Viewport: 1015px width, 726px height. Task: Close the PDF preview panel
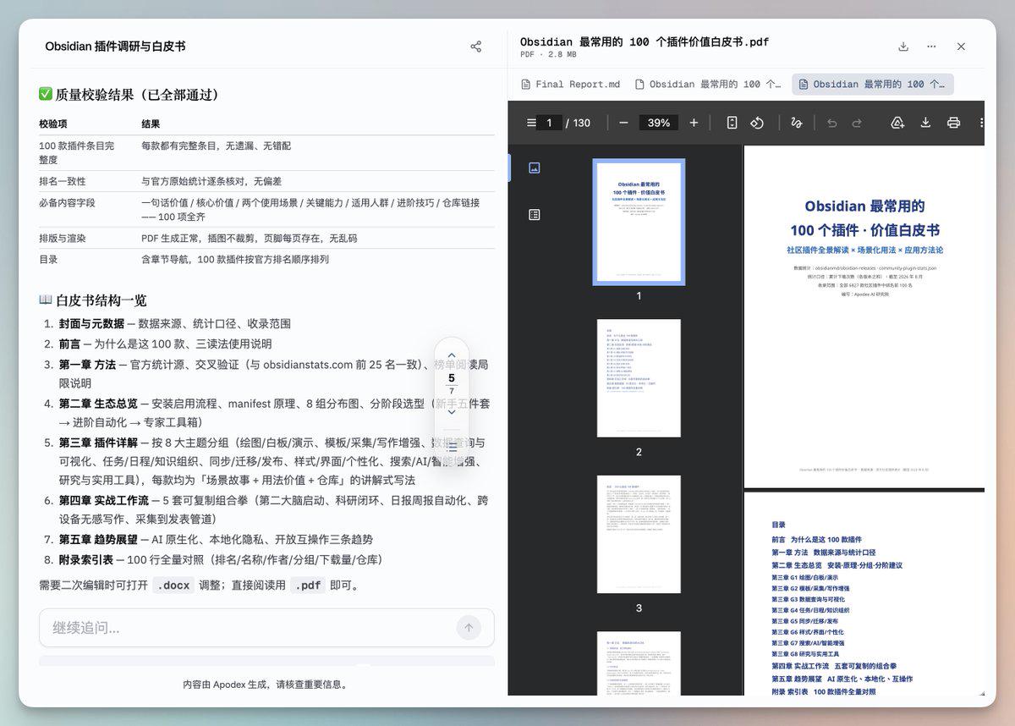pyautogui.click(x=961, y=47)
